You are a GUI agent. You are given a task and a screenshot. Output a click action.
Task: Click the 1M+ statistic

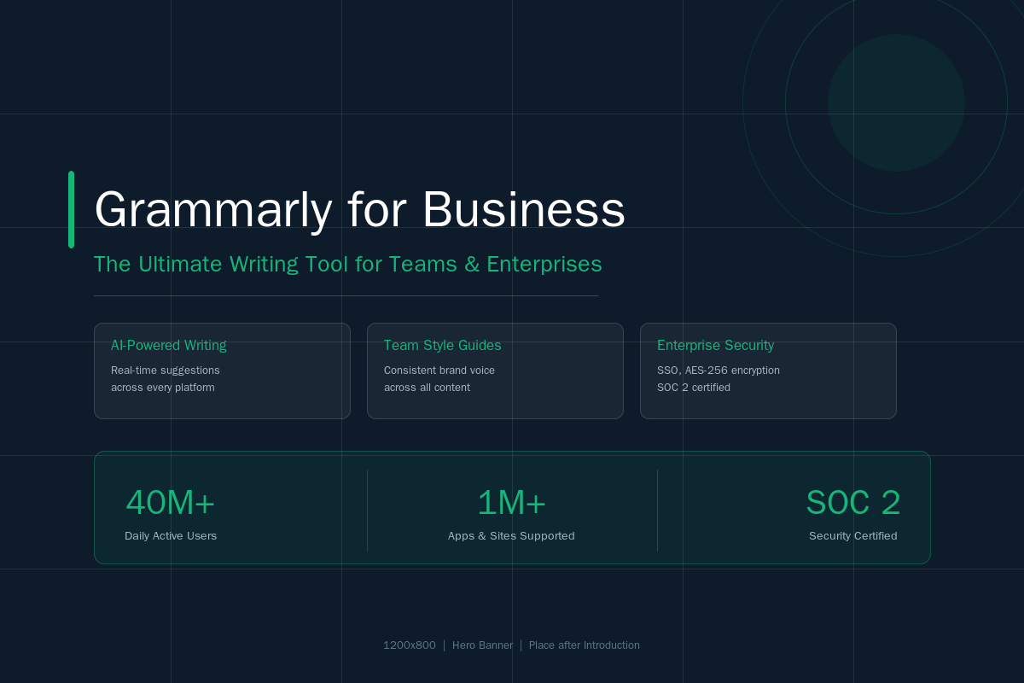pyautogui.click(x=512, y=503)
